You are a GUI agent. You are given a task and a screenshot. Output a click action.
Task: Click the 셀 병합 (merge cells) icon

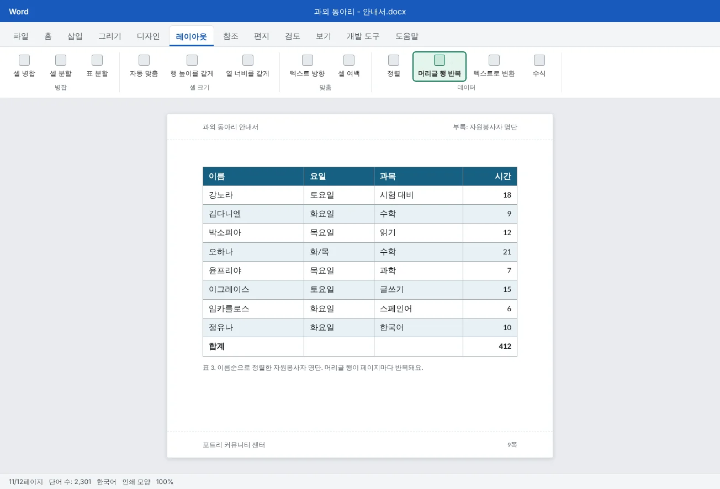tap(24, 60)
